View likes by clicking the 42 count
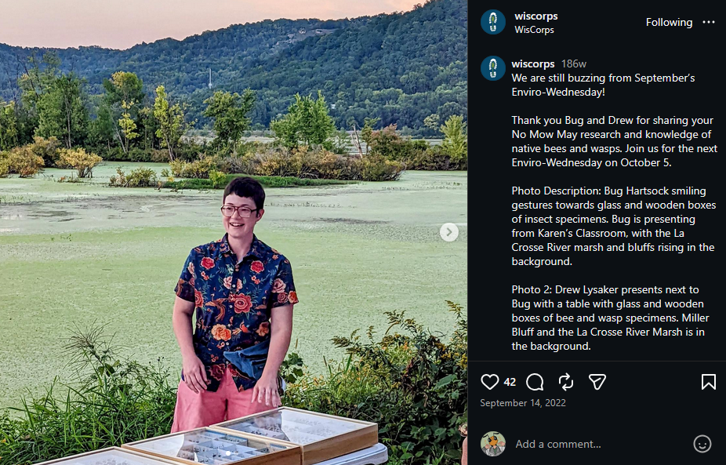The width and height of the screenshot is (726, 465). pos(509,382)
